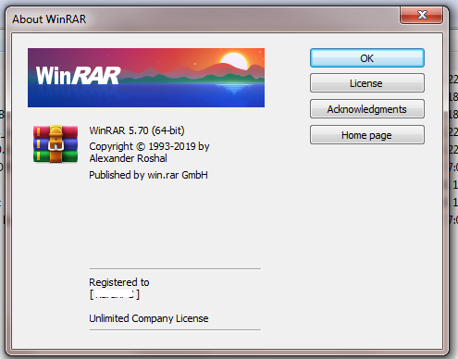Click the WinRAR sunset banner image

pyautogui.click(x=146, y=78)
